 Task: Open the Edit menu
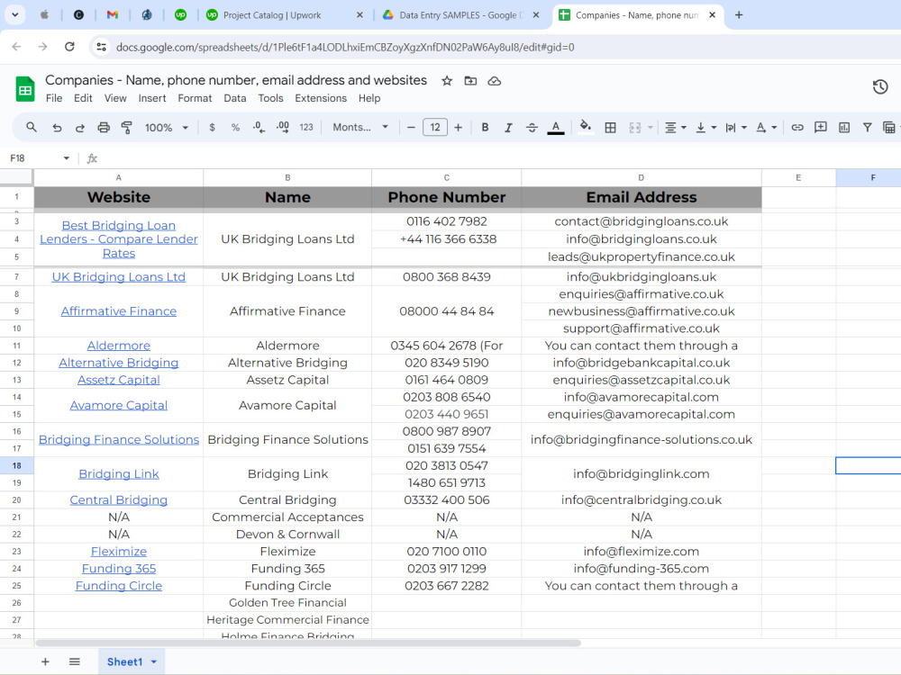point(83,98)
